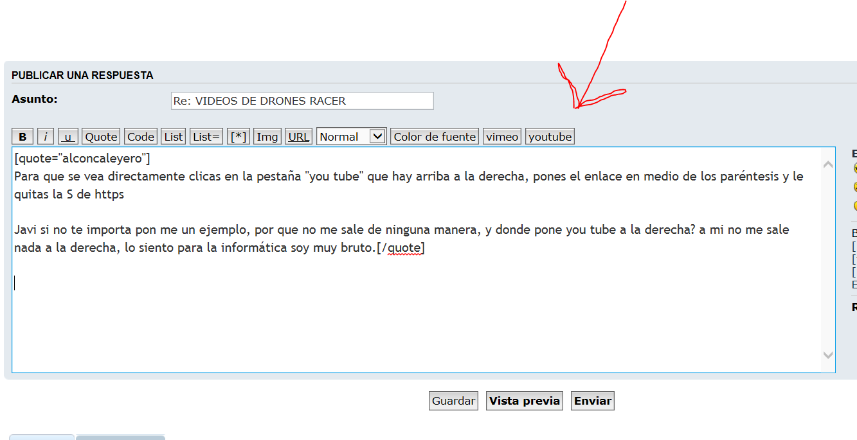This screenshot has width=857, height=440.
Task: Open the Normal font size dropdown
Action: pyautogui.click(x=351, y=136)
